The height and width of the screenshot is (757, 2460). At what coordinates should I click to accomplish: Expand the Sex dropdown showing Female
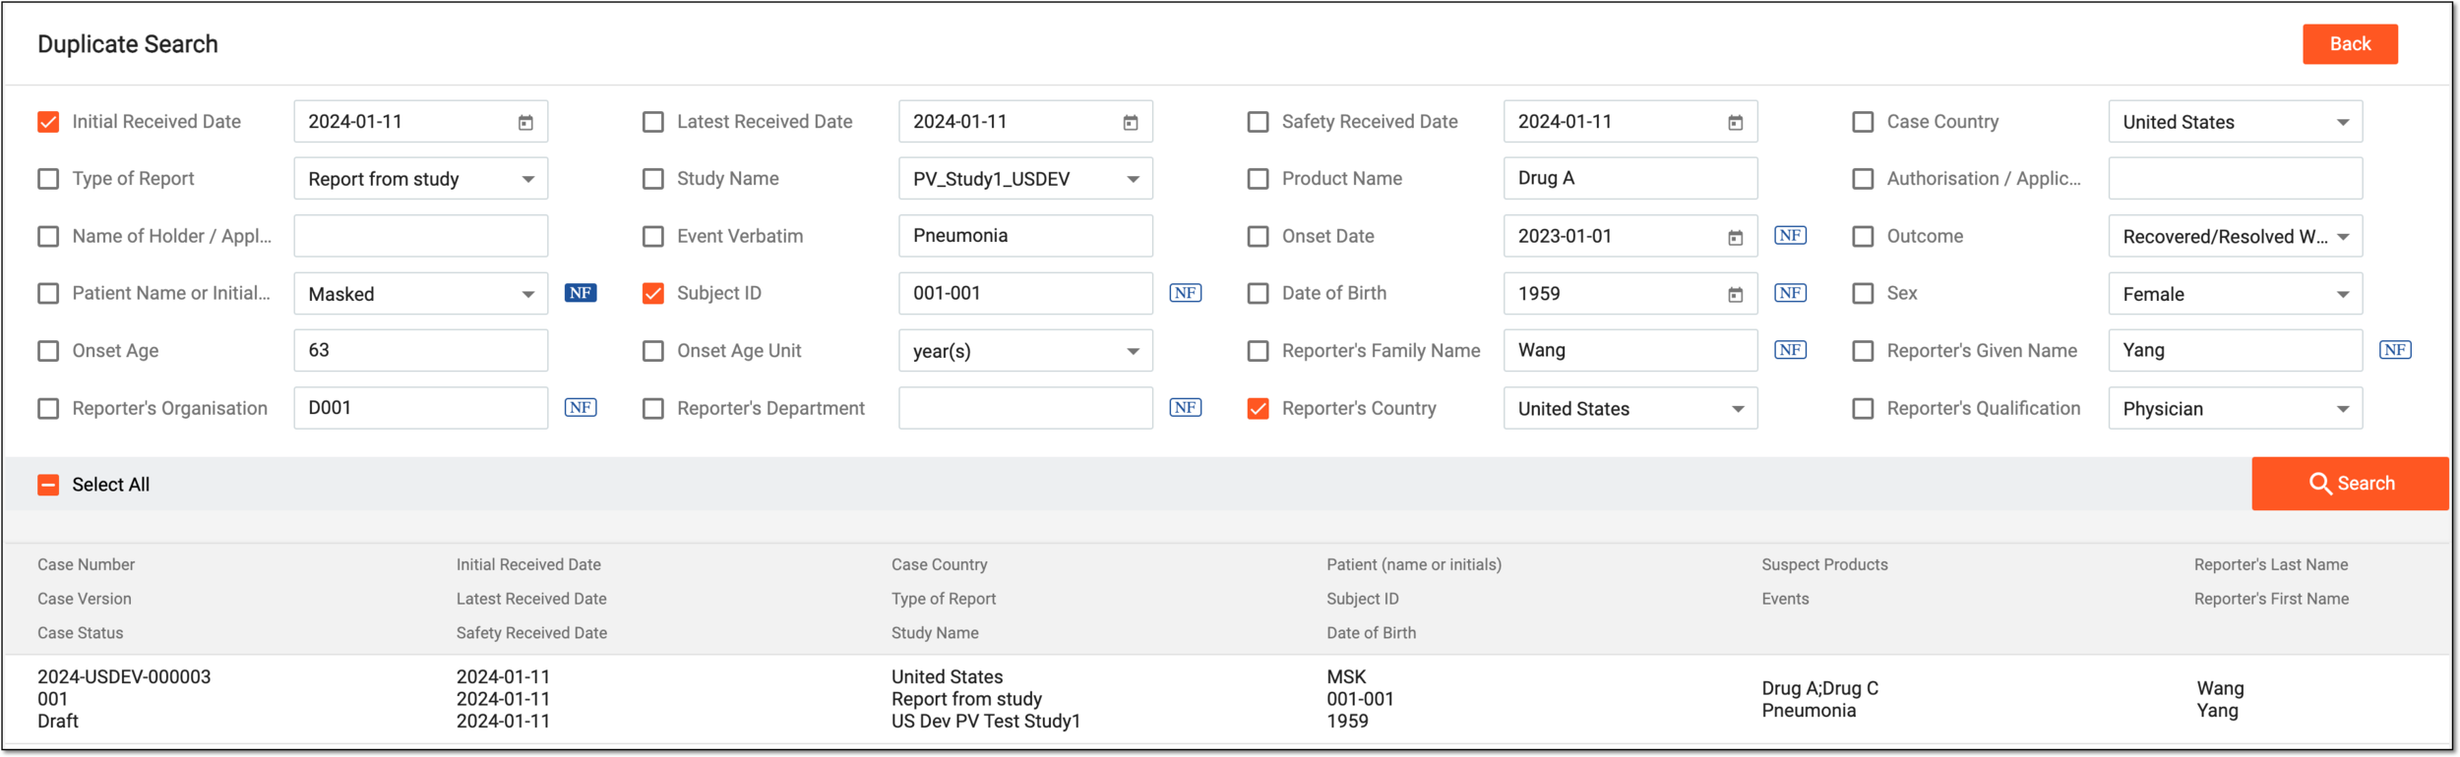[x=2236, y=294]
